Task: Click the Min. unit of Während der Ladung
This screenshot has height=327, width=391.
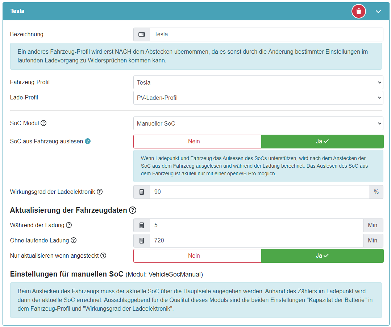Action: [x=373, y=225]
